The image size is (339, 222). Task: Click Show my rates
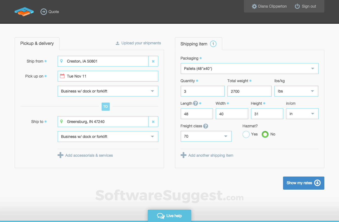click(x=303, y=183)
